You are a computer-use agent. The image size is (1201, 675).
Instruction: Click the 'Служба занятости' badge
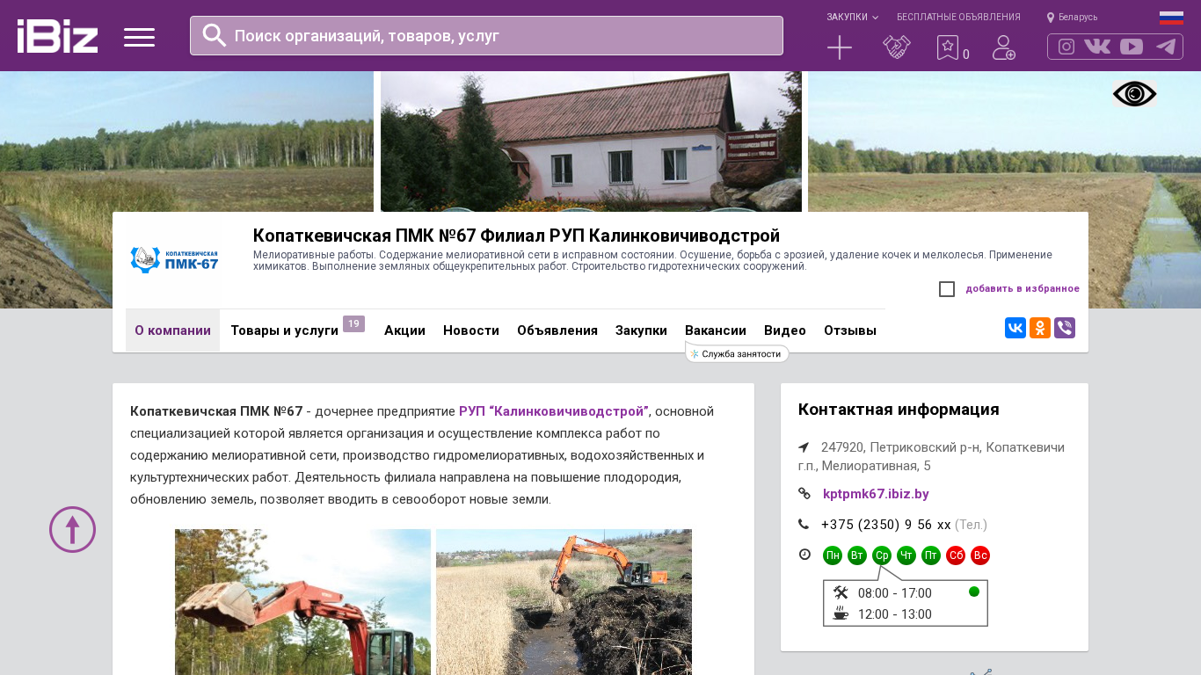pyautogui.click(x=737, y=353)
